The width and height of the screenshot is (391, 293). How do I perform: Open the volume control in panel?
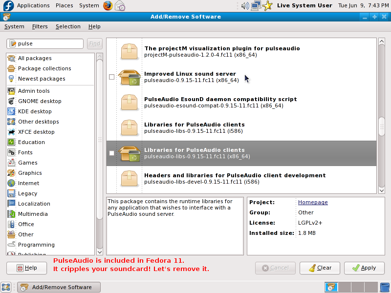pos(245,5)
